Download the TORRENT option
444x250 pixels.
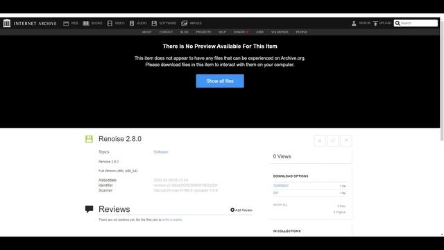tap(281, 185)
